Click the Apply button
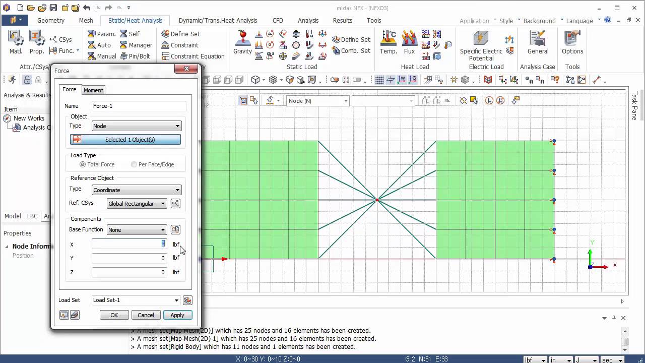This screenshot has width=645, height=363. coord(177,315)
